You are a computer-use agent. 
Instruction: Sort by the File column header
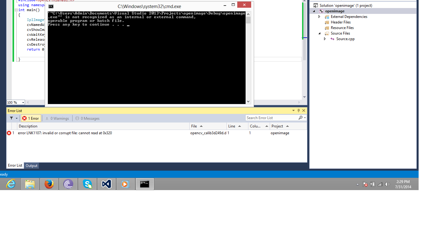208,126
